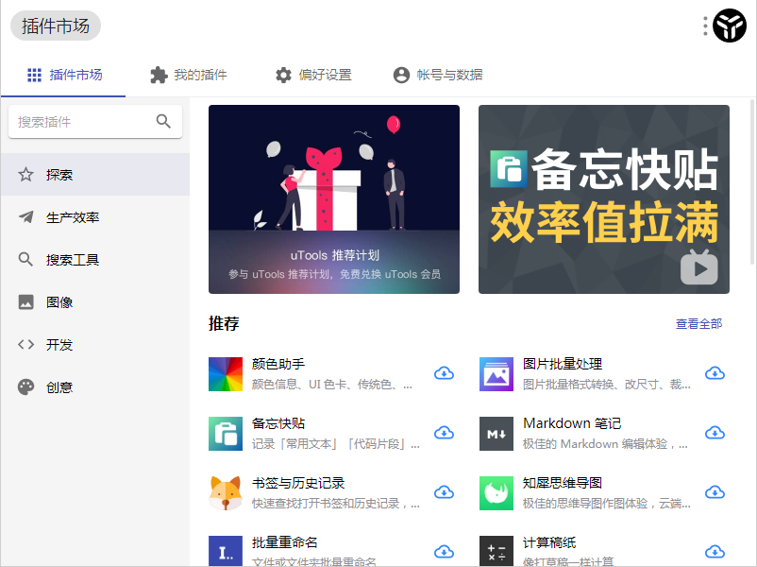Open the 我的插件 tab
The height and width of the screenshot is (567, 757).
[x=188, y=75]
